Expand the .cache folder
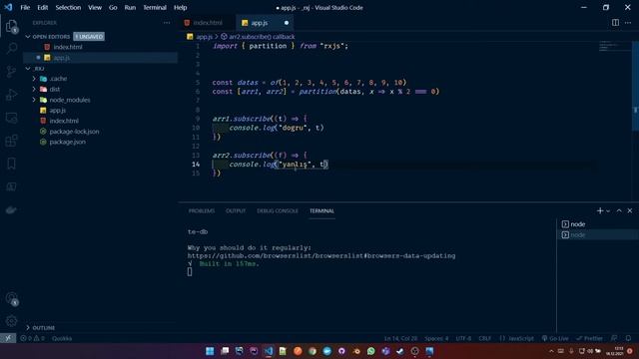The width and height of the screenshot is (639, 359). (34, 79)
